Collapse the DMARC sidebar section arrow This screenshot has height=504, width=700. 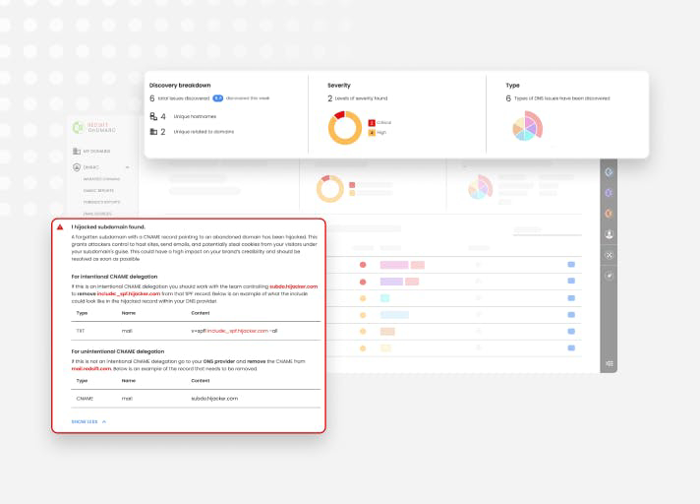tap(128, 167)
